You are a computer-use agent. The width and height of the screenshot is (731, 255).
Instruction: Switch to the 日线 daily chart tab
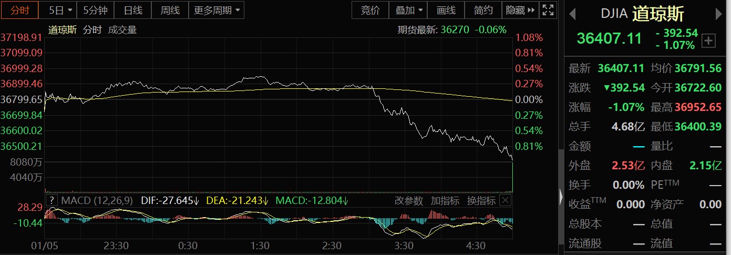[132, 10]
